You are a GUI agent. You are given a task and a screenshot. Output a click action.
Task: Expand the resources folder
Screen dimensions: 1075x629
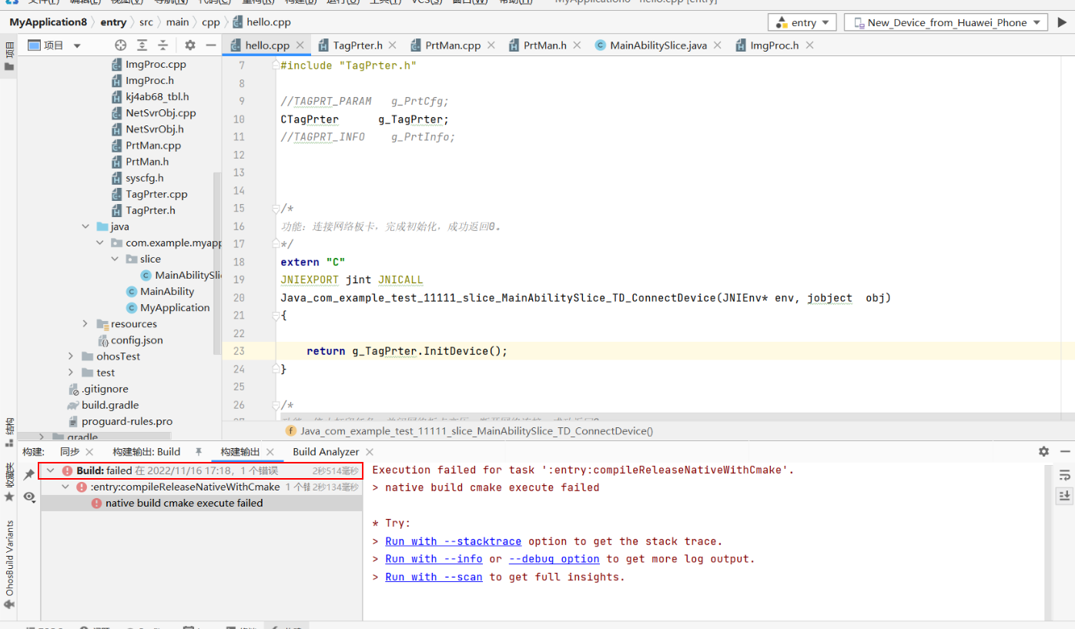85,323
